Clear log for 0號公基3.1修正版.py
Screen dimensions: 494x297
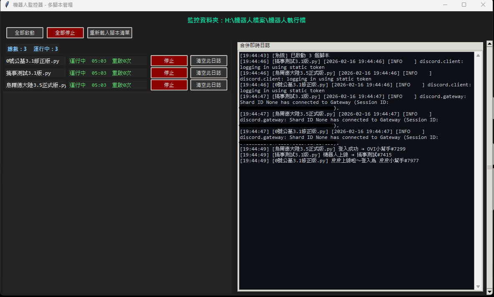pyautogui.click(x=209, y=61)
